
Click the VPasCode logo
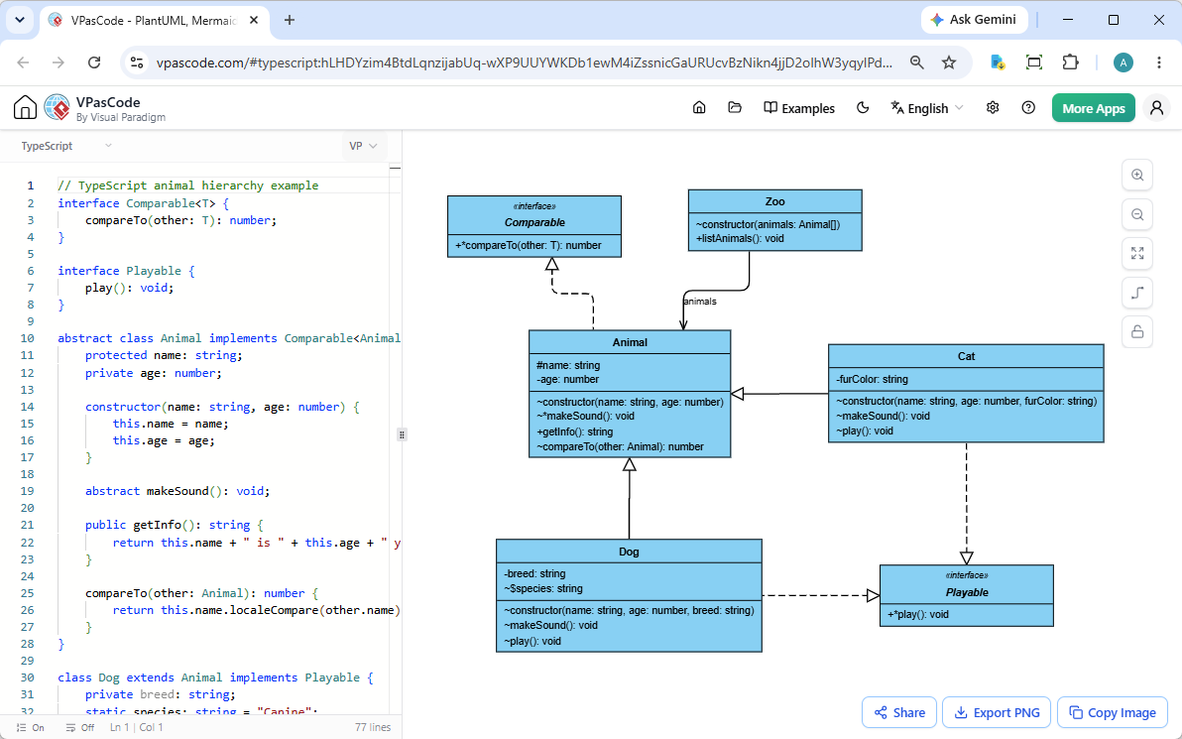point(58,108)
